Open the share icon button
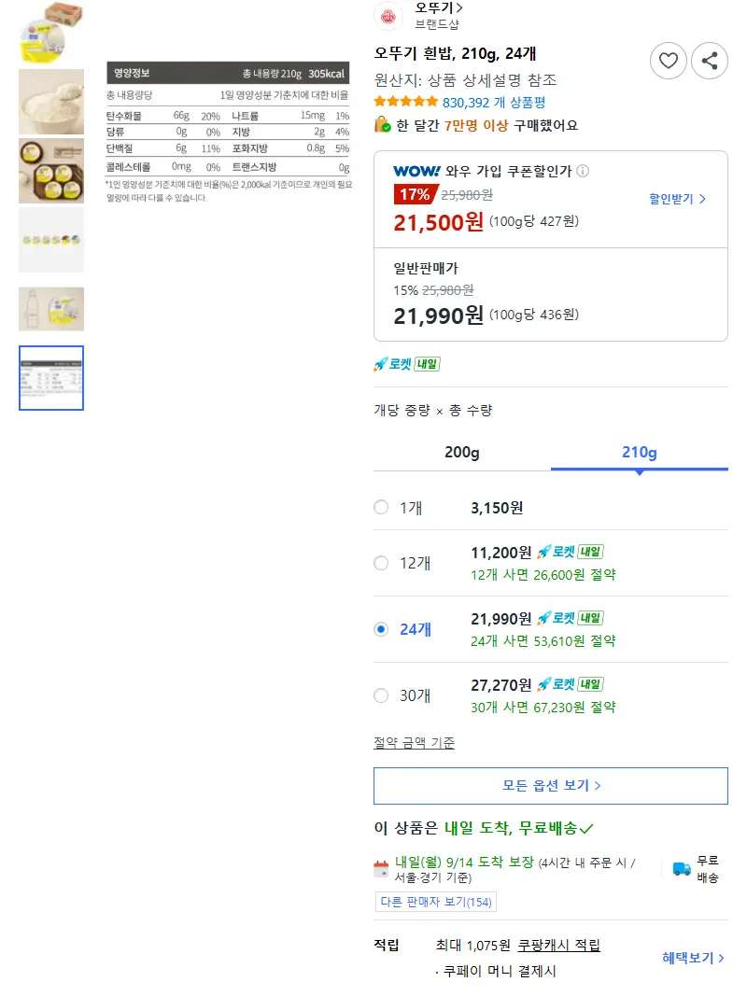Image resolution: width=733 pixels, height=996 pixels. click(710, 61)
